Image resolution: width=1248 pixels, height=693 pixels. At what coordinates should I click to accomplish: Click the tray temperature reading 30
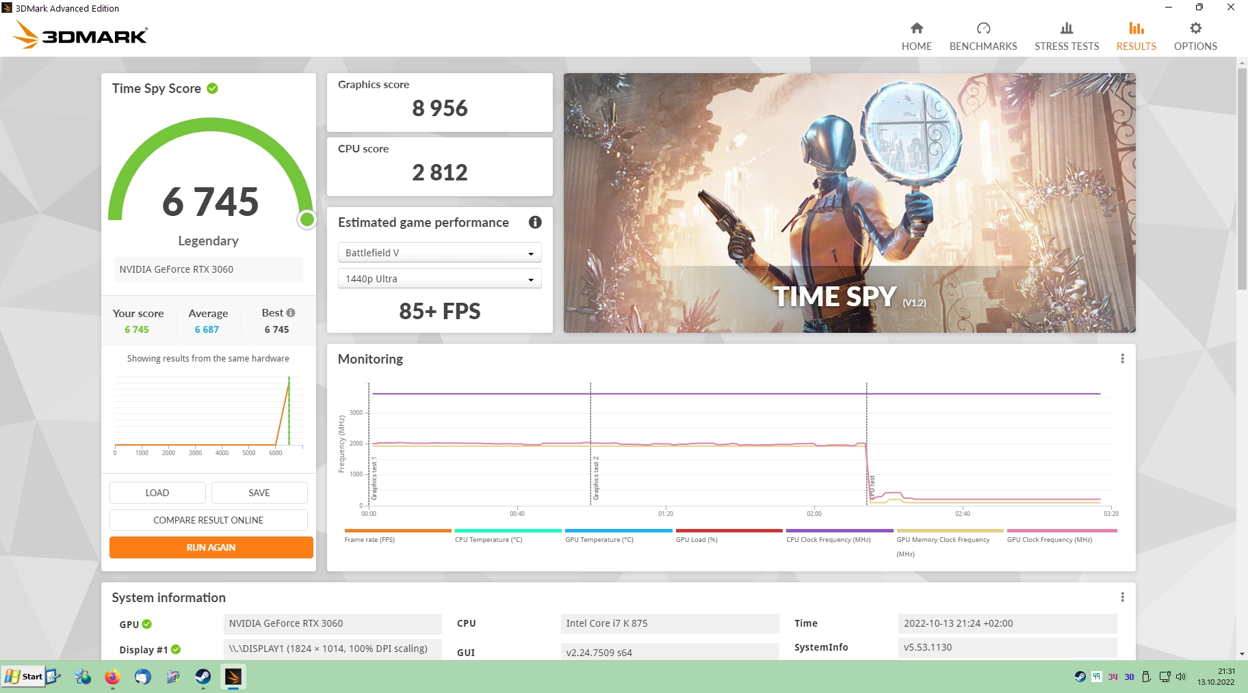[x=1129, y=677]
